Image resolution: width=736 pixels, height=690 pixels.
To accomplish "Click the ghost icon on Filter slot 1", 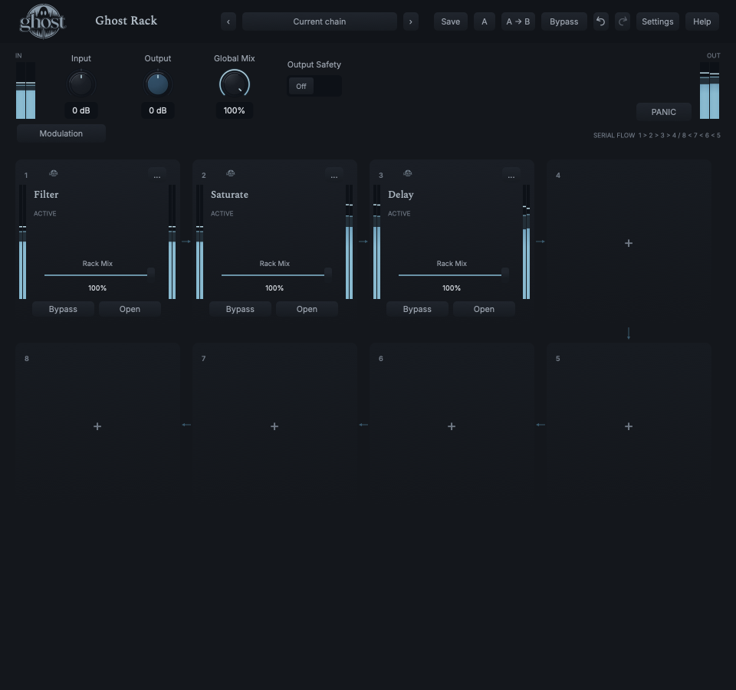I will [54, 173].
